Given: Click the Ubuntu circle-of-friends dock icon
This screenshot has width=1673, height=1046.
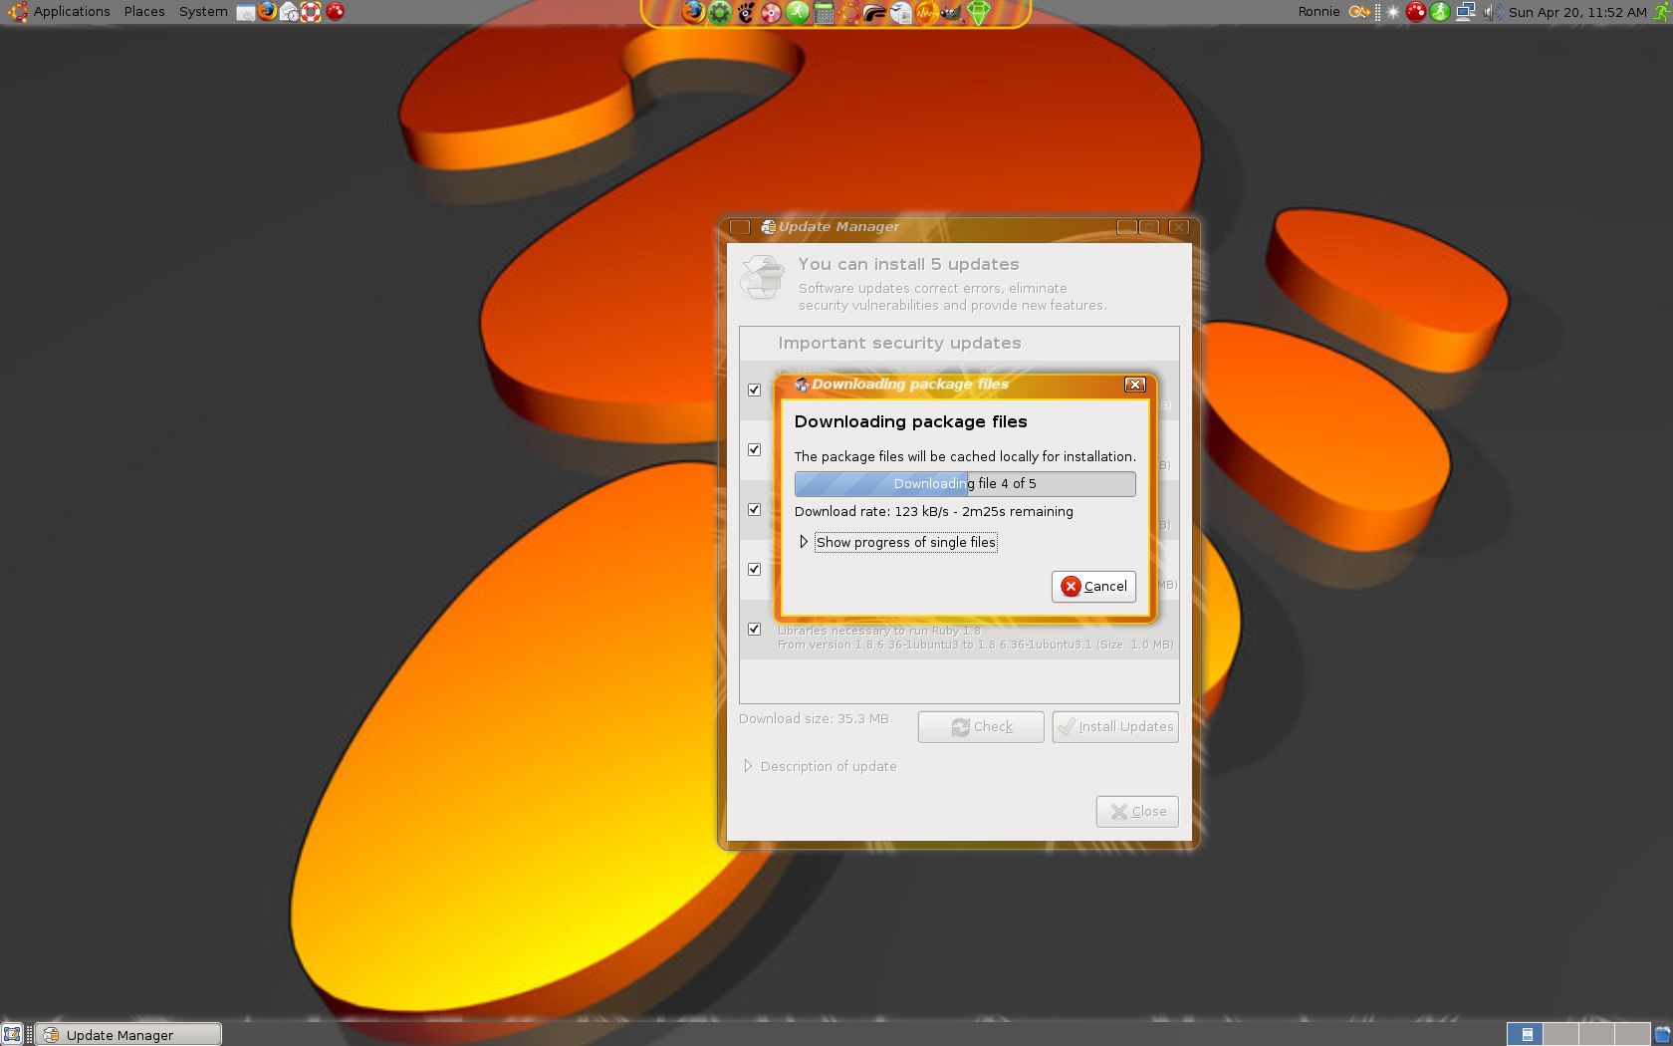Looking at the screenshot, I should click(x=850, y=12).
